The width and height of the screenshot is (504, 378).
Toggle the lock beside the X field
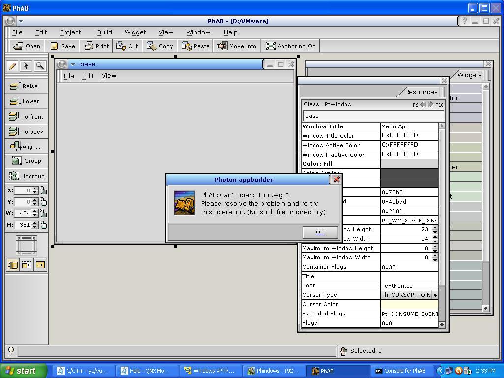click(43, 190)
